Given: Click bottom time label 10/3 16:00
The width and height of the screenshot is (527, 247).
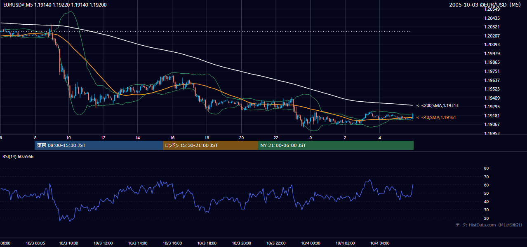Looking at the screenshot, I should click(172, 243).
